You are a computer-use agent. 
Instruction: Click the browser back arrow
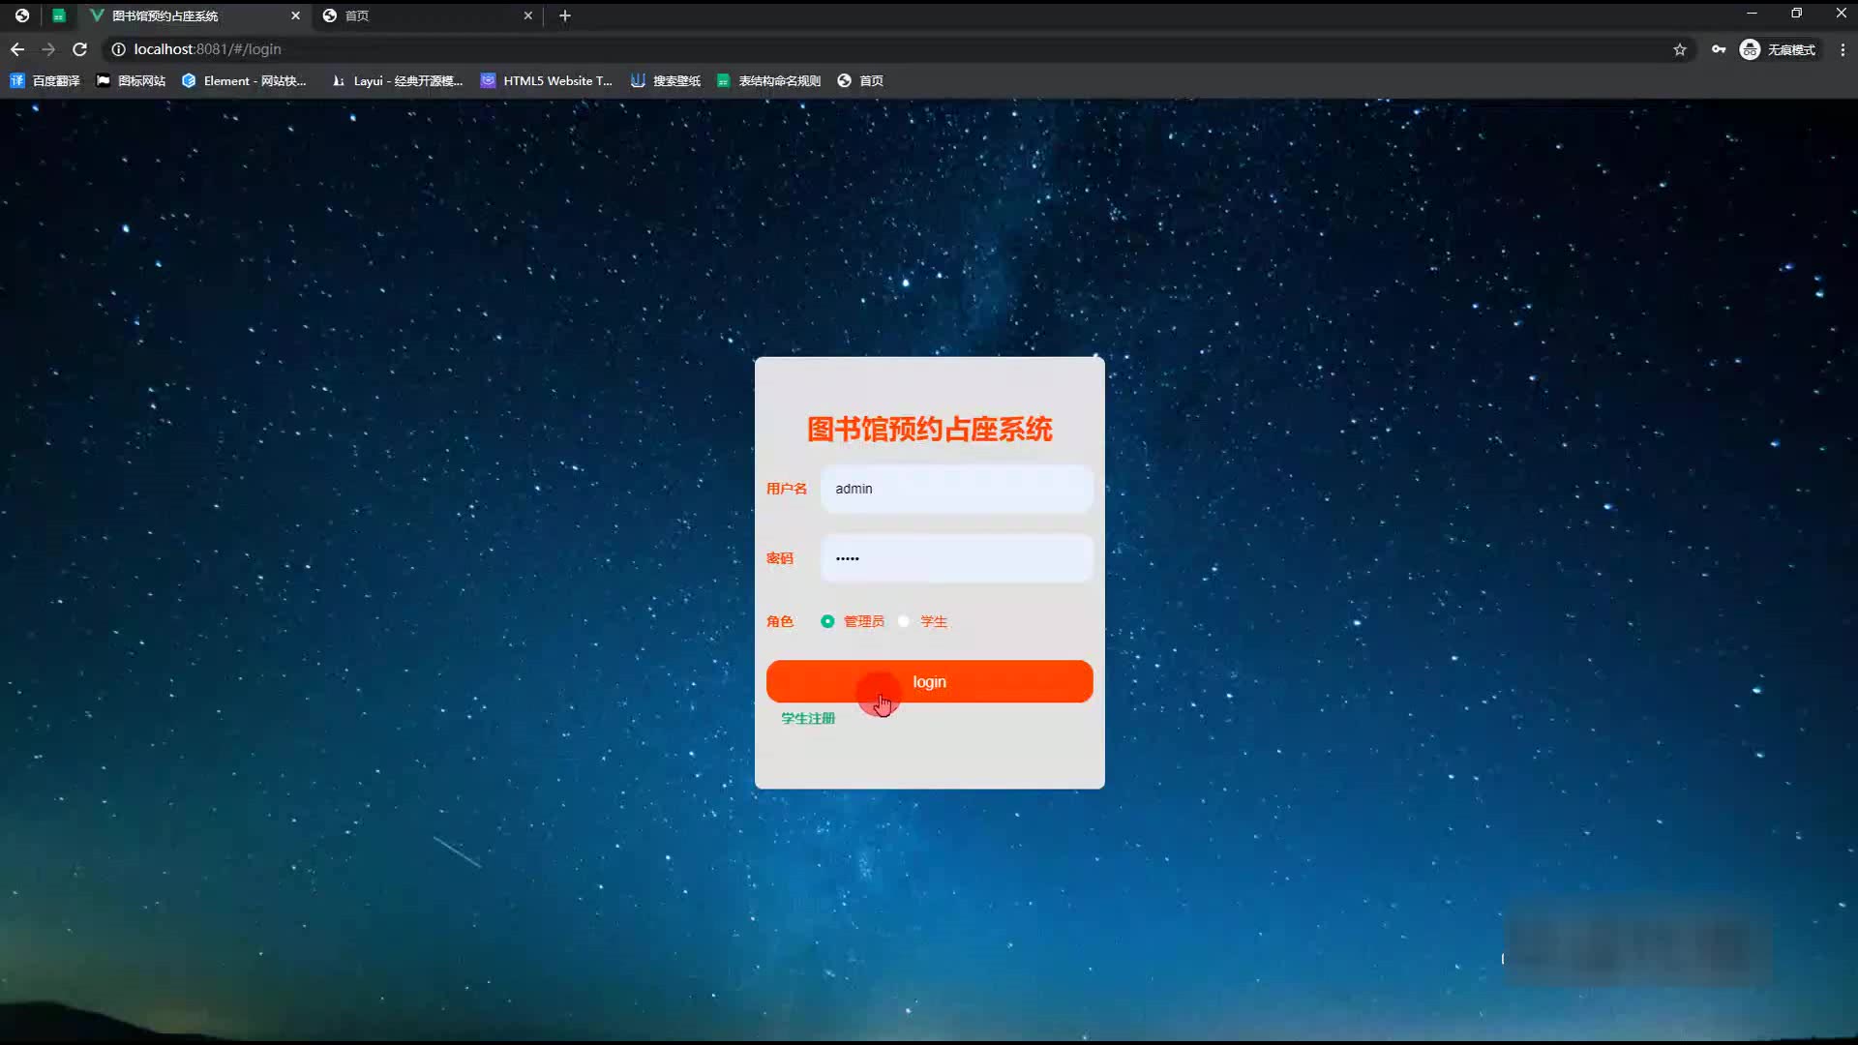pos(17,49)
